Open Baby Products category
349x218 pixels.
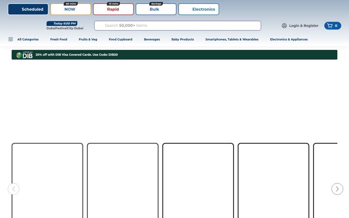point(183,39)
